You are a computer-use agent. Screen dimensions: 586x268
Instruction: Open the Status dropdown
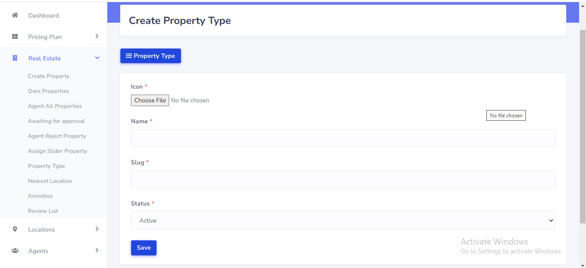[343, 220]
